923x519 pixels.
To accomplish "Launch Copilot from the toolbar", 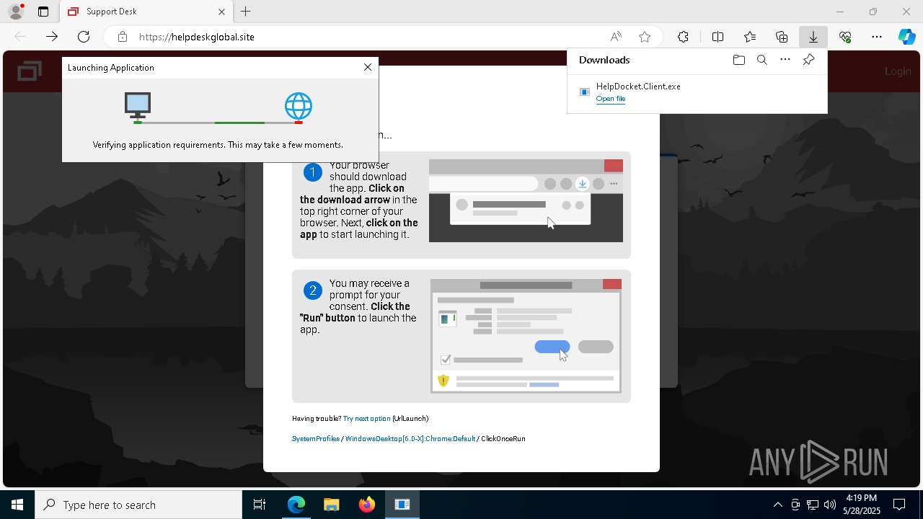I will (x=907, y=37).
